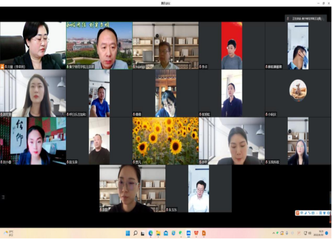
Task: Toggle the moon half-width IME button
Action: click(305, 213)
